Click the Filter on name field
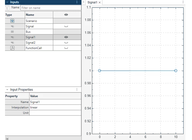 [50, 8]
